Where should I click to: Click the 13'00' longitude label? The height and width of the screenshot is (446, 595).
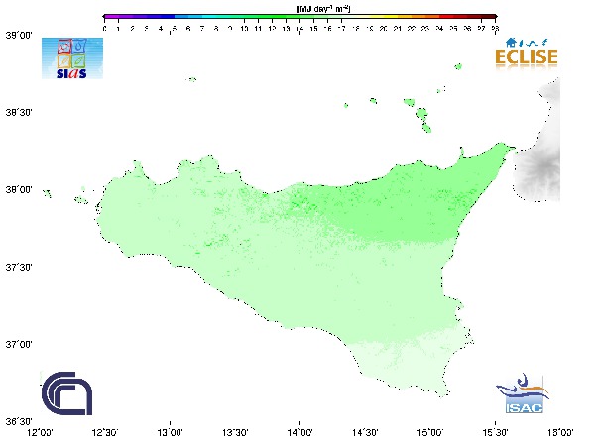170,433
